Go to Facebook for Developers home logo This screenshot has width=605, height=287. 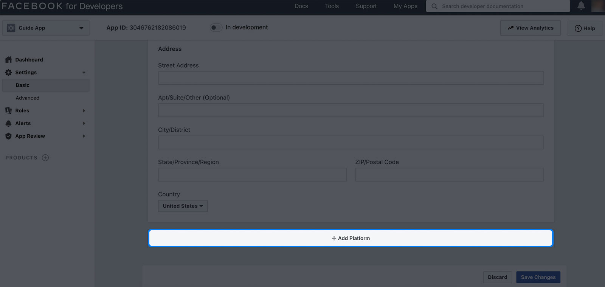click(x=62, y=6)
